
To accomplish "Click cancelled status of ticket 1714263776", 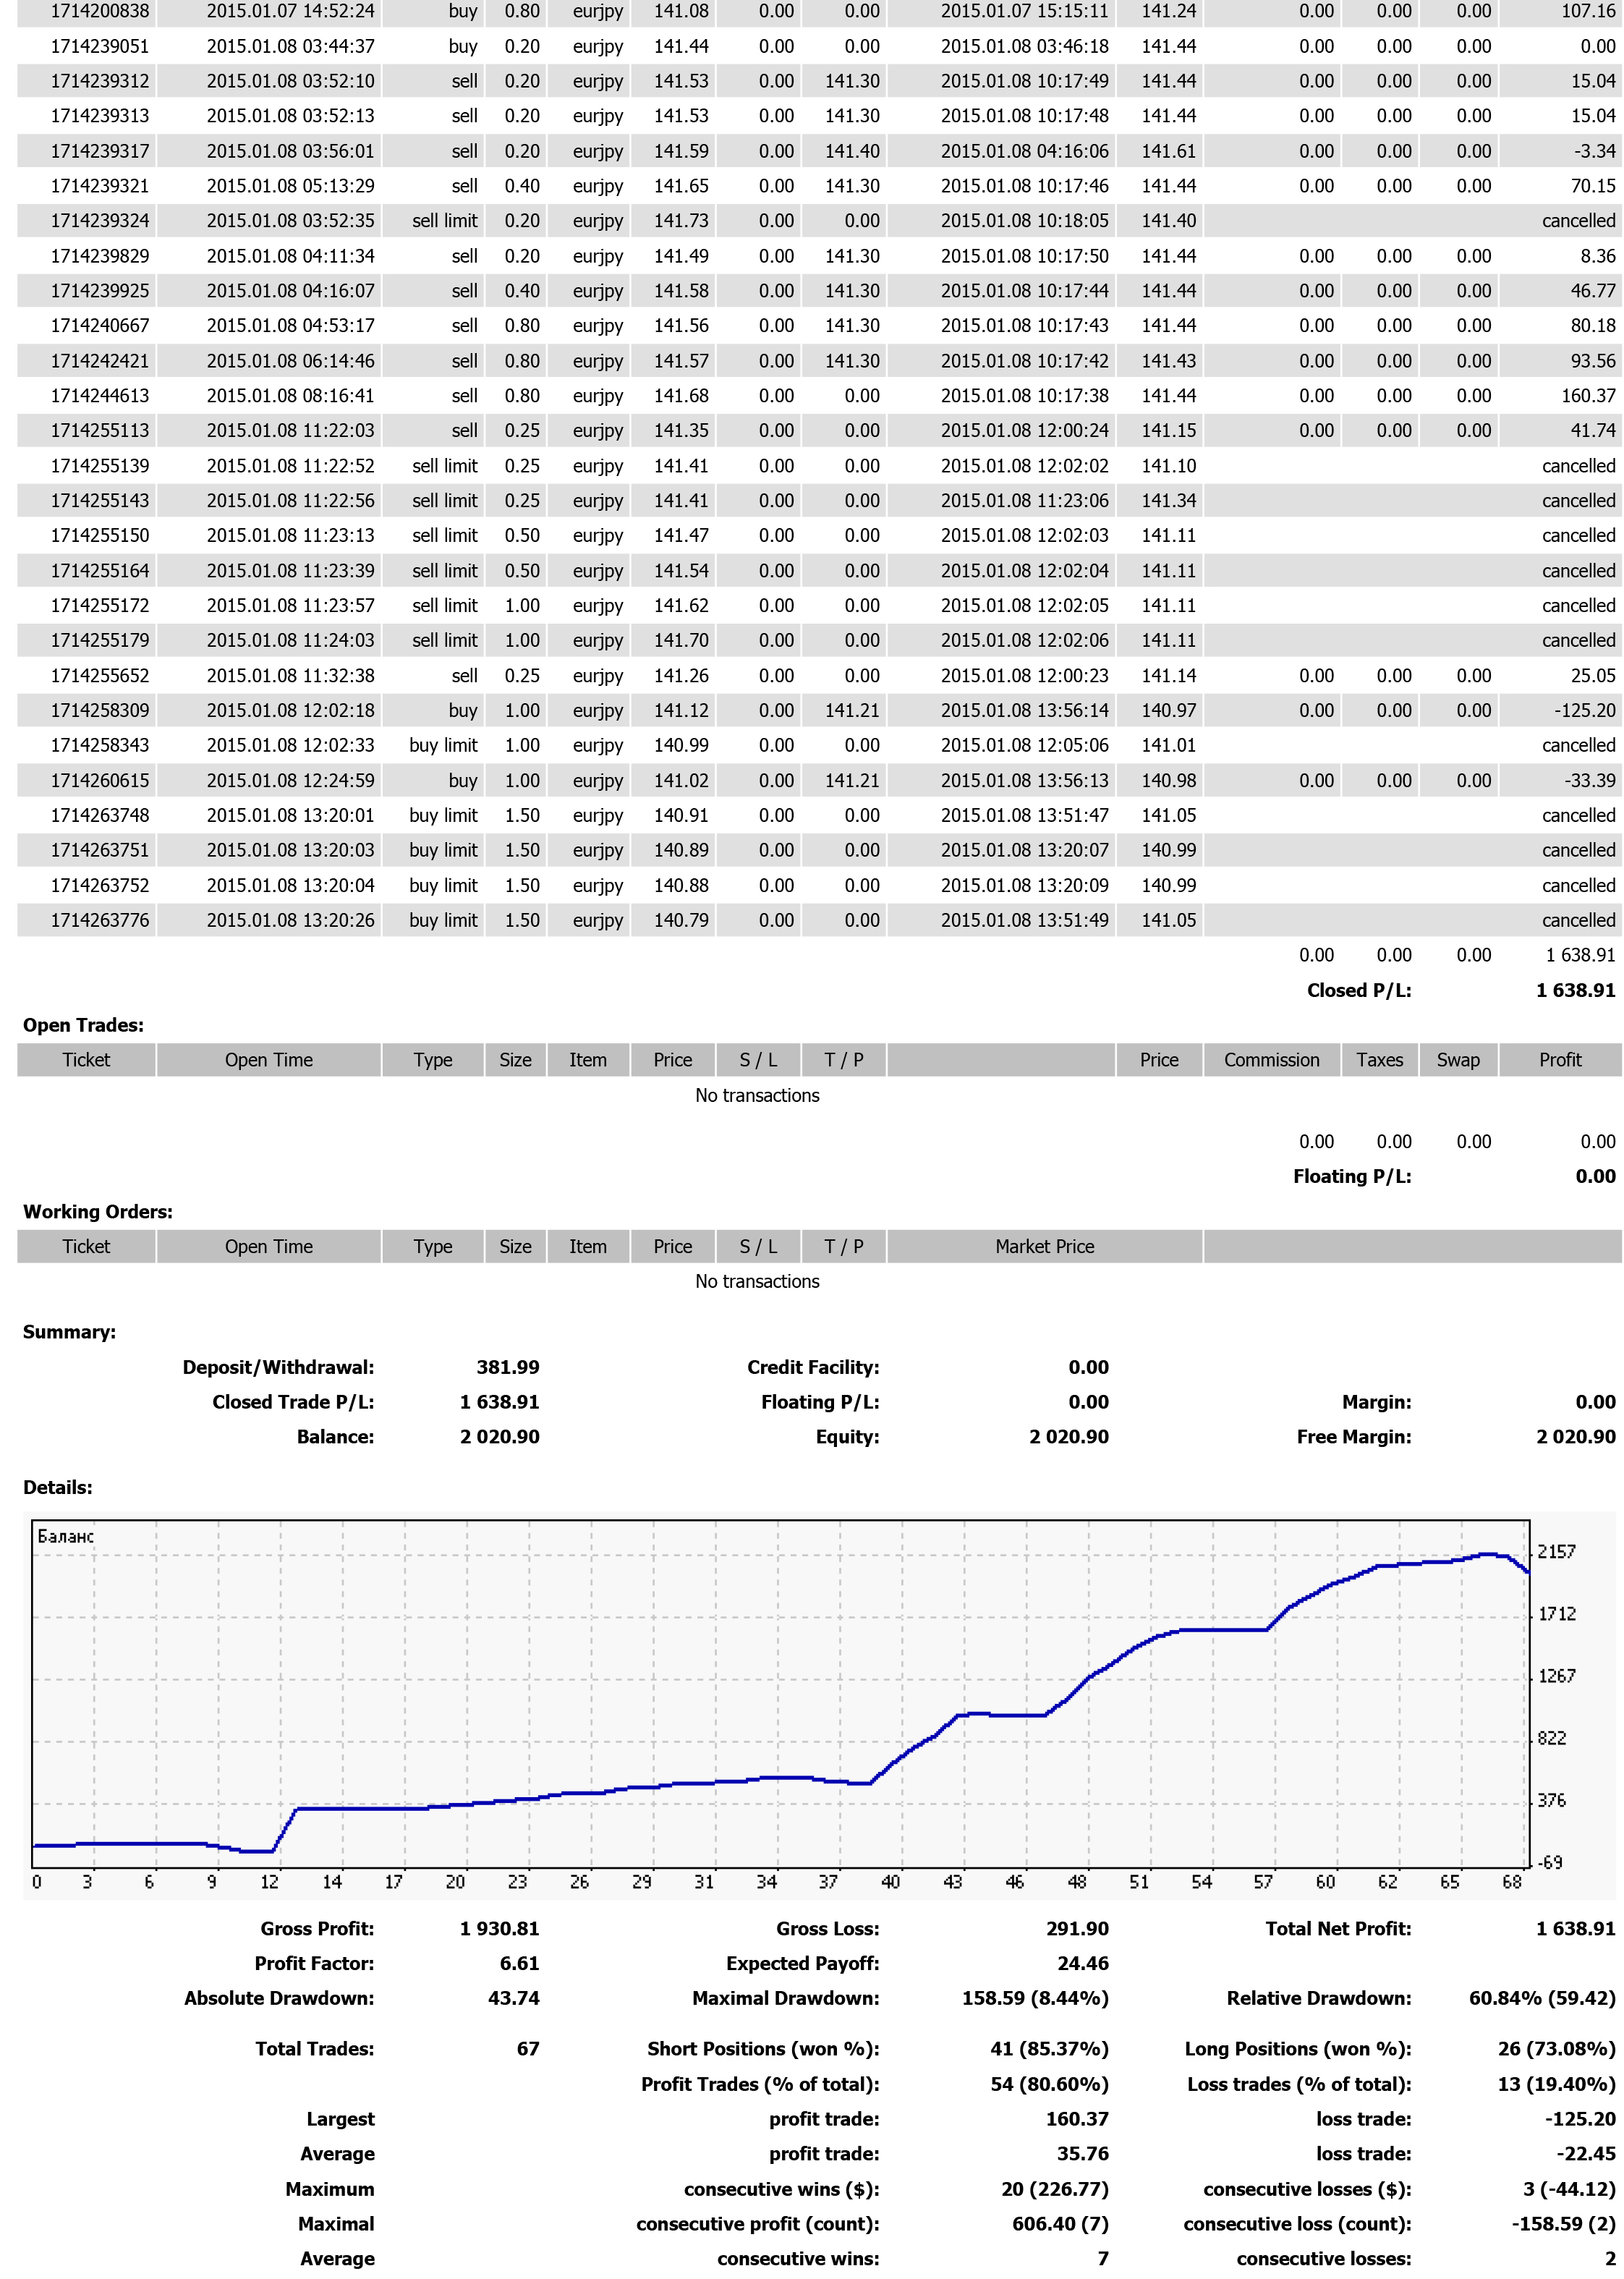I will pyautogui.click(x=1578, y=920).
